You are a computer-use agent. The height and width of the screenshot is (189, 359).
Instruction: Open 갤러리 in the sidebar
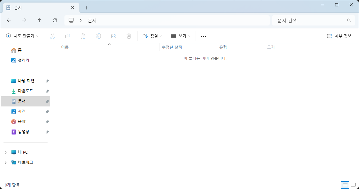(x=26, y=60)
